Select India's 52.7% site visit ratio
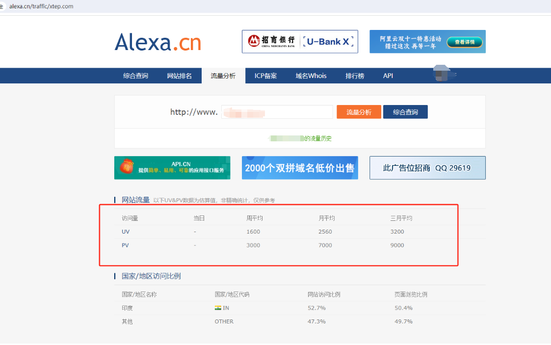 pos(316,308)
